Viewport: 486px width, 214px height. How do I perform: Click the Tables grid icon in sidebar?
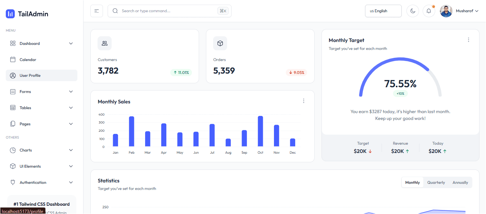click(13, 108)
